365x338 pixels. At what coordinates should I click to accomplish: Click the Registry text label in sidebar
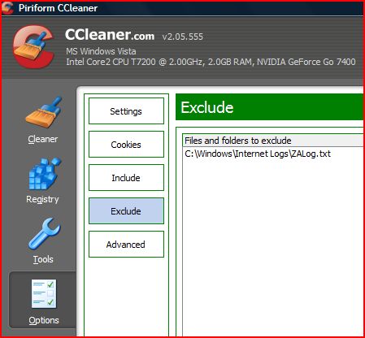coord(42,199)
